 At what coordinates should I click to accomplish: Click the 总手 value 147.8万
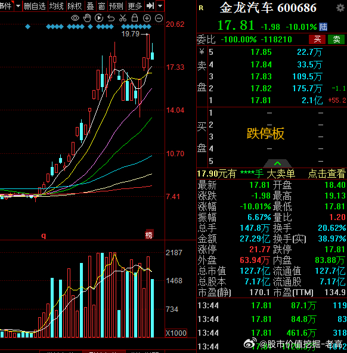point(255,228)
